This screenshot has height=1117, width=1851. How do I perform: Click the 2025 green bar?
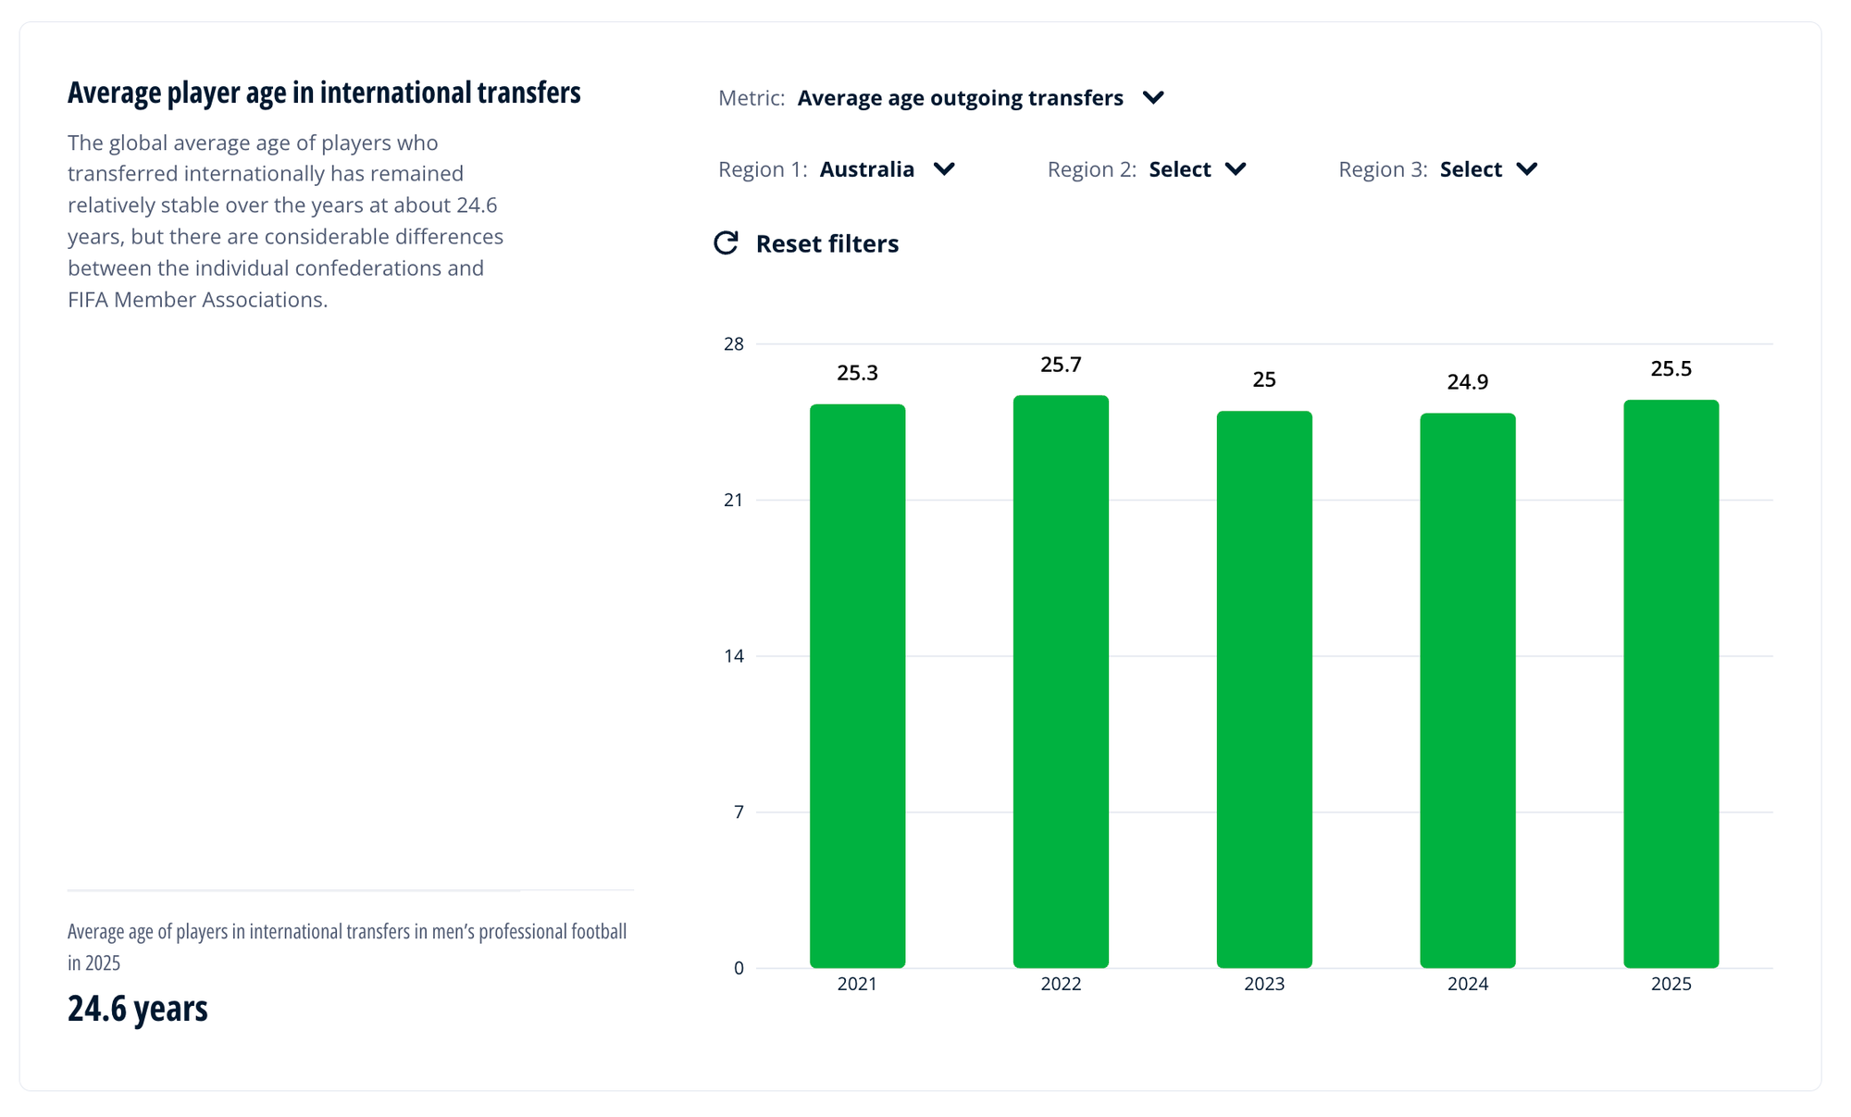1671,683
